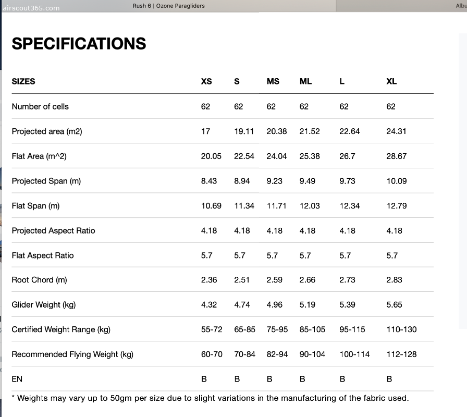
Task: Select the MS size column header
Action: click(x=273, y=81)
